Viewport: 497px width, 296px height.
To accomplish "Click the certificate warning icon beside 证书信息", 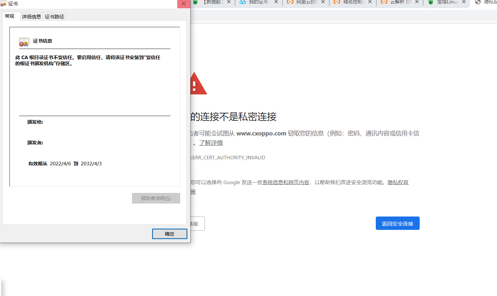I will [24, 42].
